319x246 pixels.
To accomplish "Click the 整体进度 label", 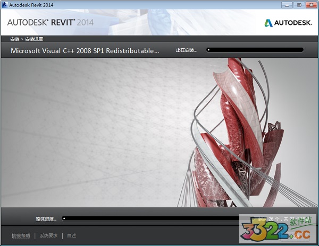I will (46, 218).
